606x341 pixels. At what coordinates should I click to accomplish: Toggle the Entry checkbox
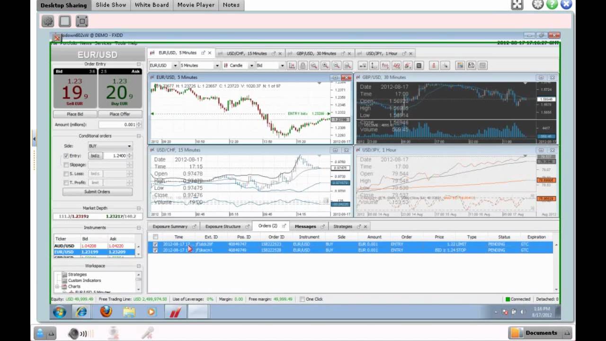click(x=66, y=156)
